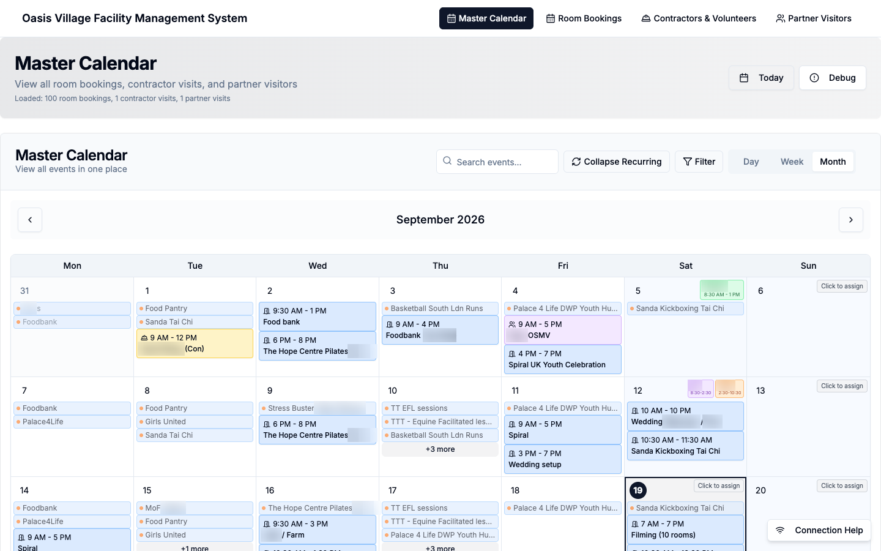Open Wedding setup event on Friday 11
This screenshot has width=881, height=551.
point(563,459)
